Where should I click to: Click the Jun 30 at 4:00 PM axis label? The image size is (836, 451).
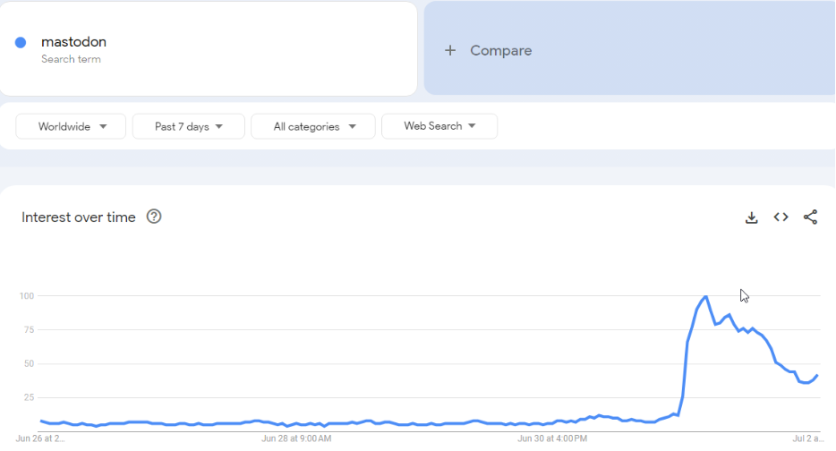552,438
